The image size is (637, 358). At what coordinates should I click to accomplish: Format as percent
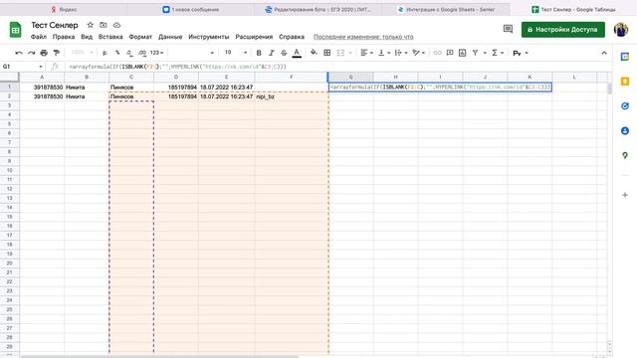[x=117, y=53]
